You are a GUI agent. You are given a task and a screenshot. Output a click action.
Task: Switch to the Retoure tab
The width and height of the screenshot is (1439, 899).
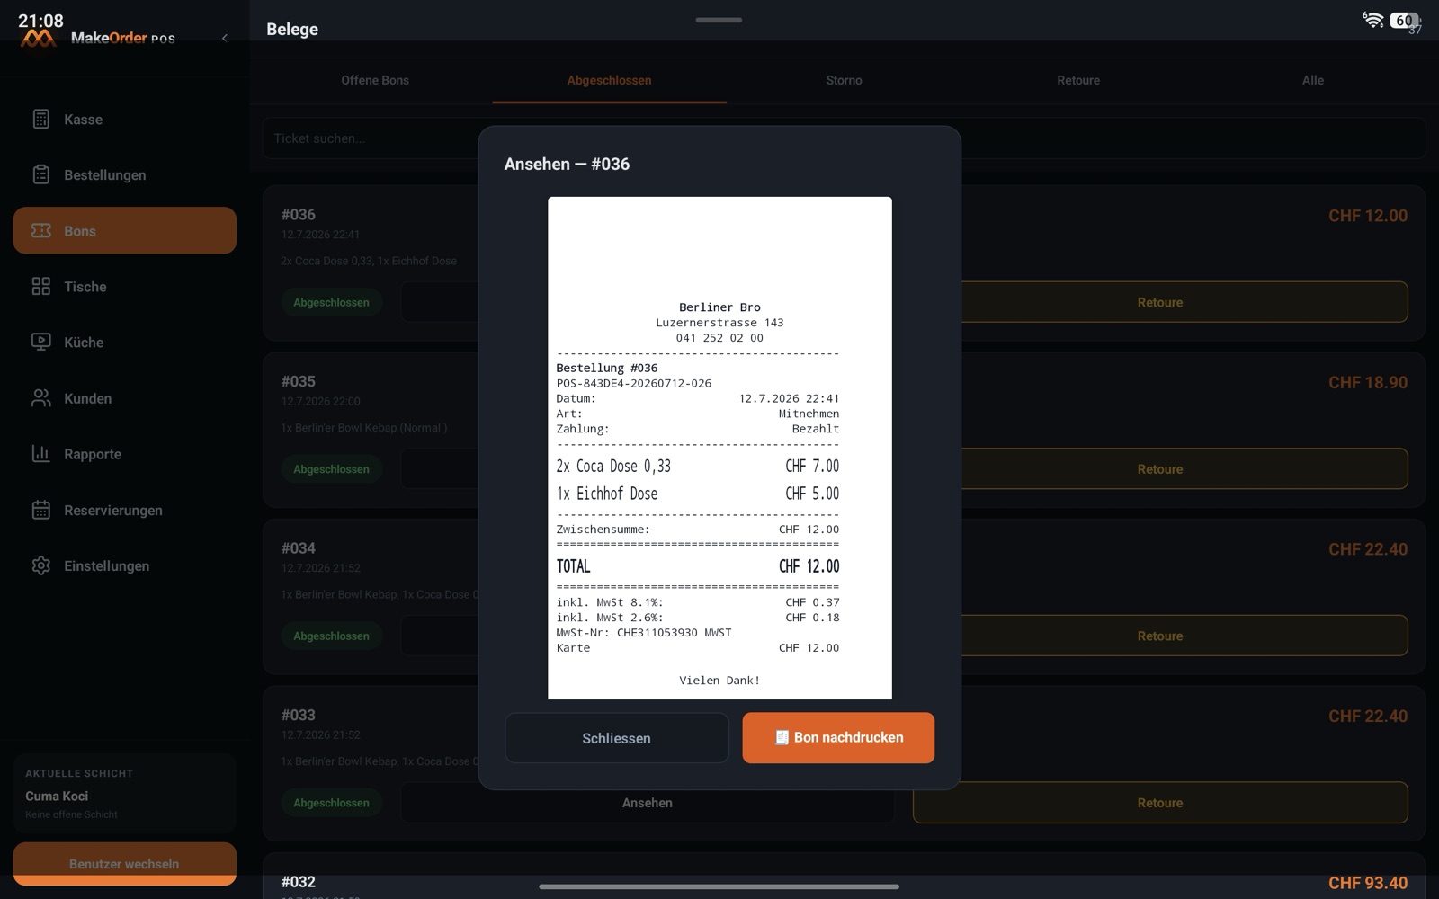1078,80
